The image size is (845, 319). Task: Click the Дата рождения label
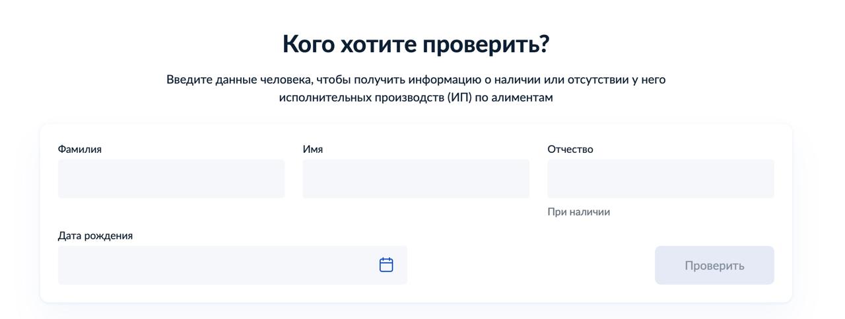(95, 235)
